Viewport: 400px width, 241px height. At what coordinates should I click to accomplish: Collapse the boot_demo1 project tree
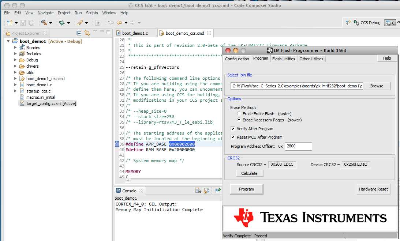tap(8, 41)
